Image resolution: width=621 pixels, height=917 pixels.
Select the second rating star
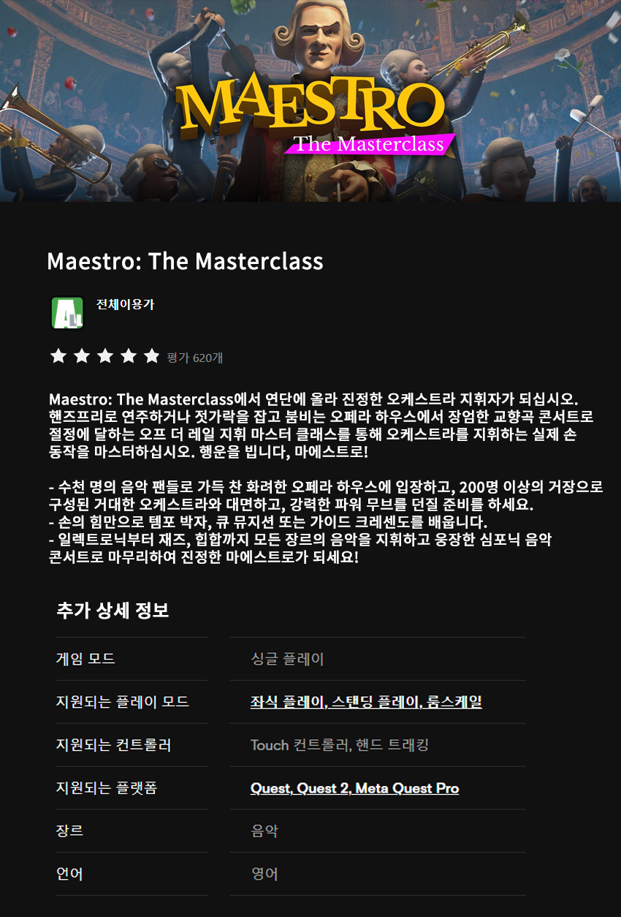pos(81,356)
